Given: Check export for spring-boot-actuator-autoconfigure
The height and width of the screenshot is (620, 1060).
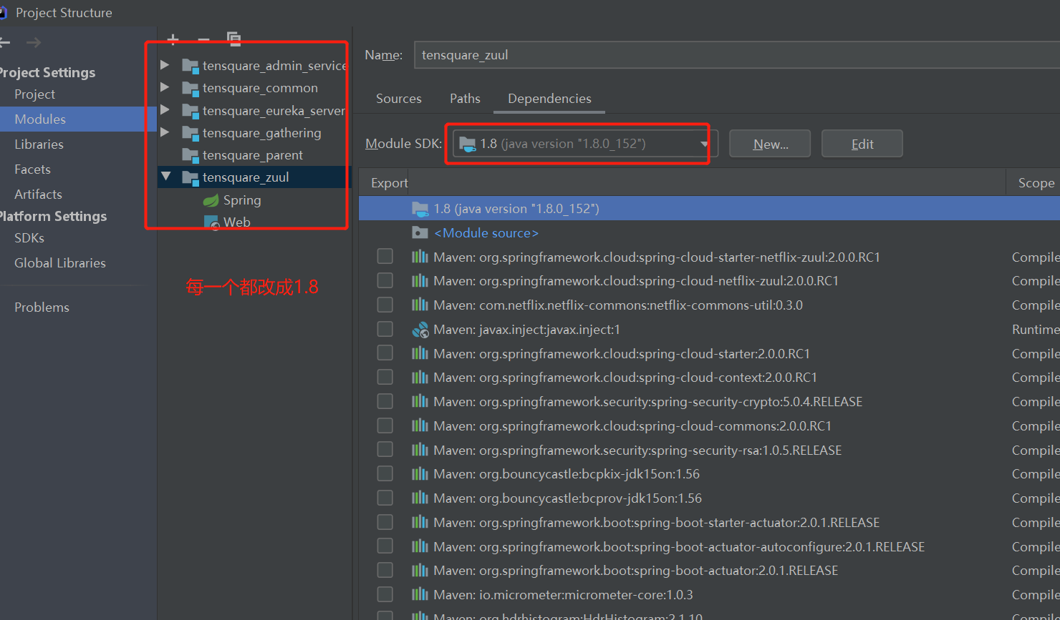Looking at the screenshot, I should point(385,546).
